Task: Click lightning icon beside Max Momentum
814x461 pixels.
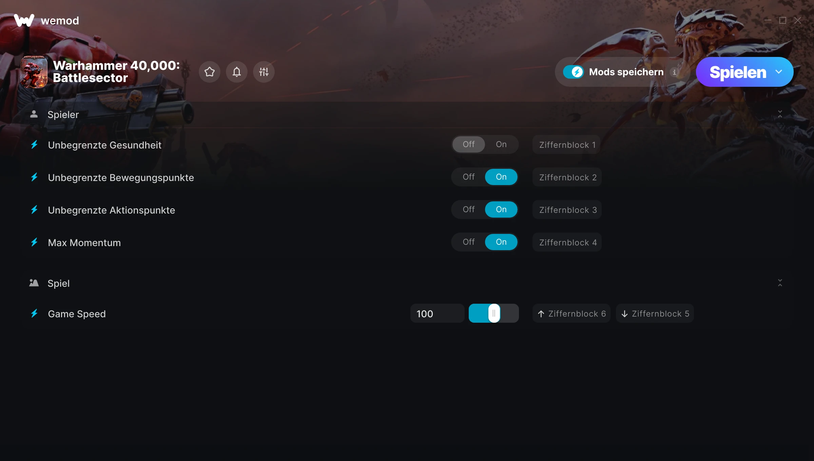Action: pyautogui.click(x=34, y=242)
